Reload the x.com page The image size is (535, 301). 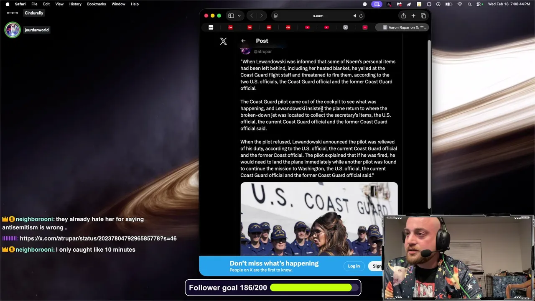361,16
